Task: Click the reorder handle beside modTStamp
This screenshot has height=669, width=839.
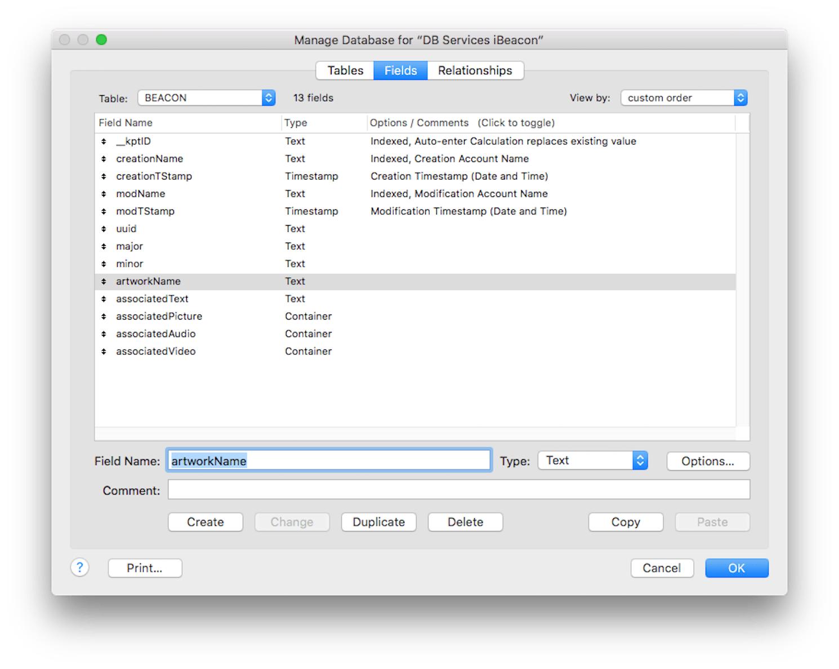Action: (x=104, y=212)
